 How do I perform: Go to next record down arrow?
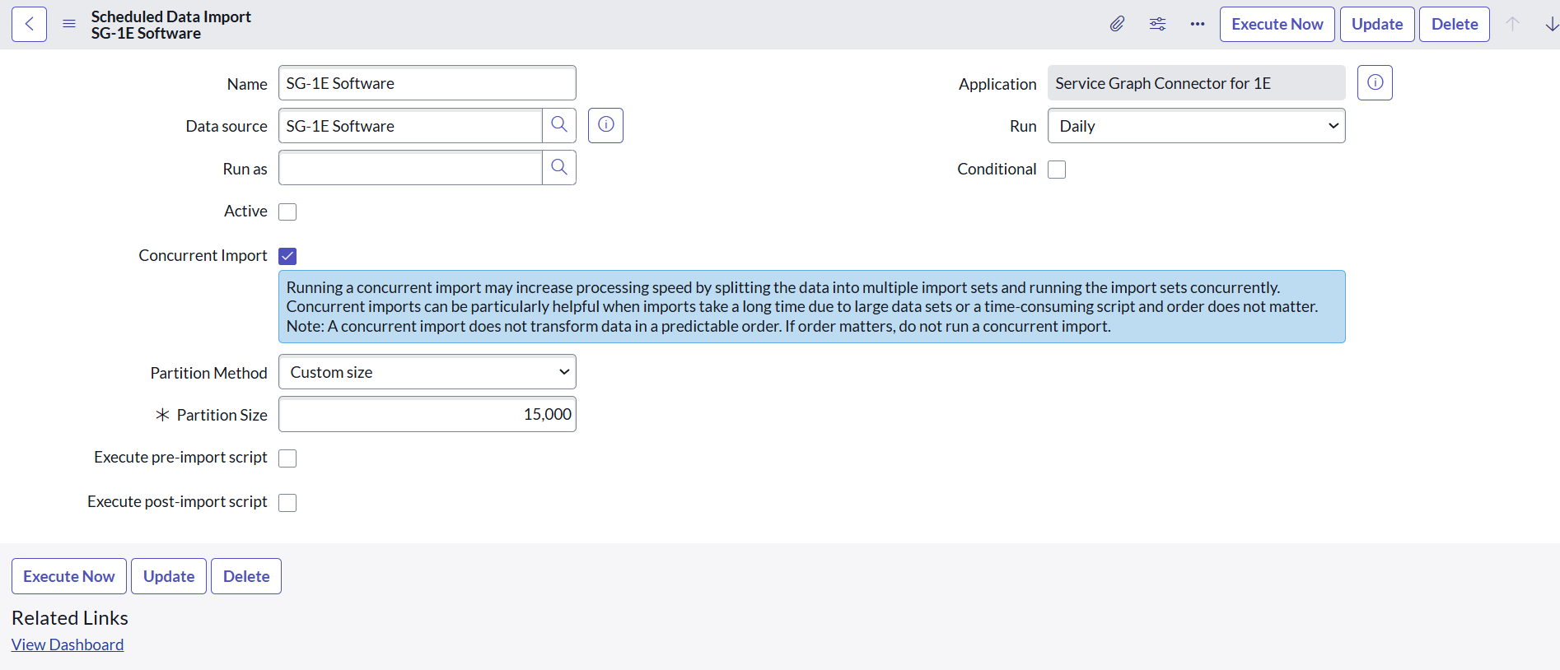point(1551,25)
